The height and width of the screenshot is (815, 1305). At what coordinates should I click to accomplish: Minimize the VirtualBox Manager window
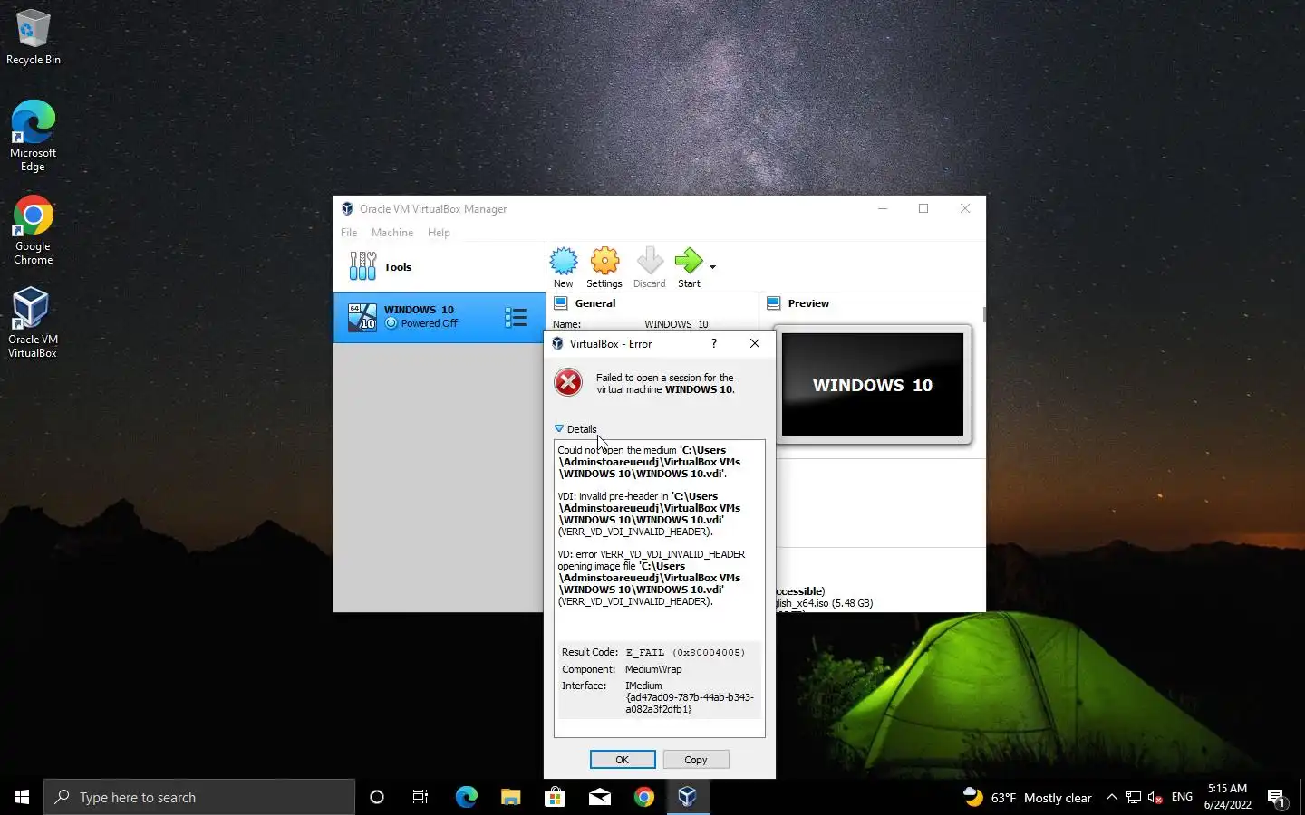click(x=883, y=208)
